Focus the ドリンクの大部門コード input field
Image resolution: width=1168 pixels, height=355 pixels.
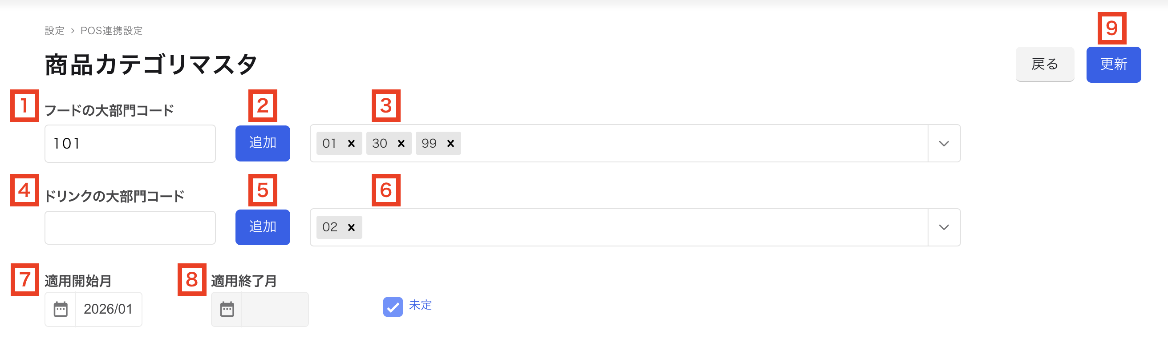click(x=130, y=228)
